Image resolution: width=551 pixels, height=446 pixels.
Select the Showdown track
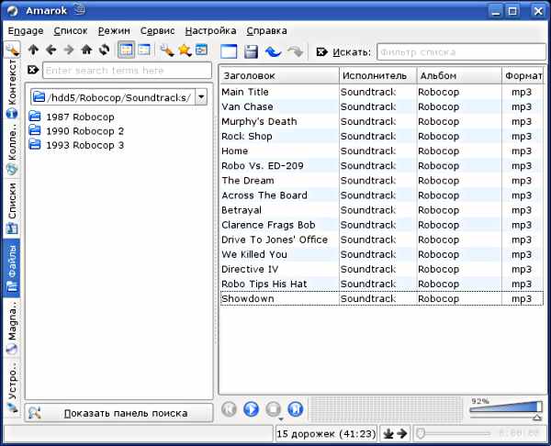click(x=381, y=298)
